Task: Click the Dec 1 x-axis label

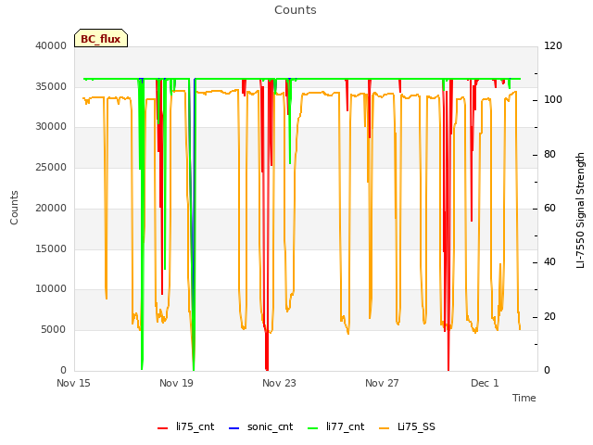Action: (x=485, y=383)
